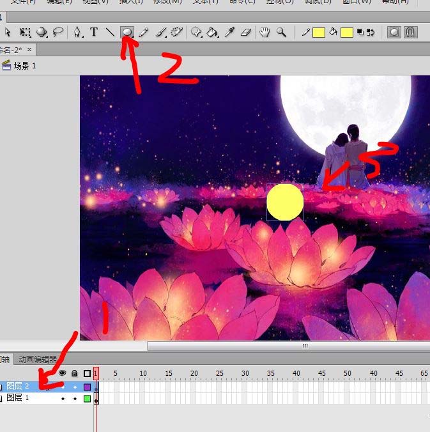
Task: Select layer 图层 1
Action: coord(18,398)
